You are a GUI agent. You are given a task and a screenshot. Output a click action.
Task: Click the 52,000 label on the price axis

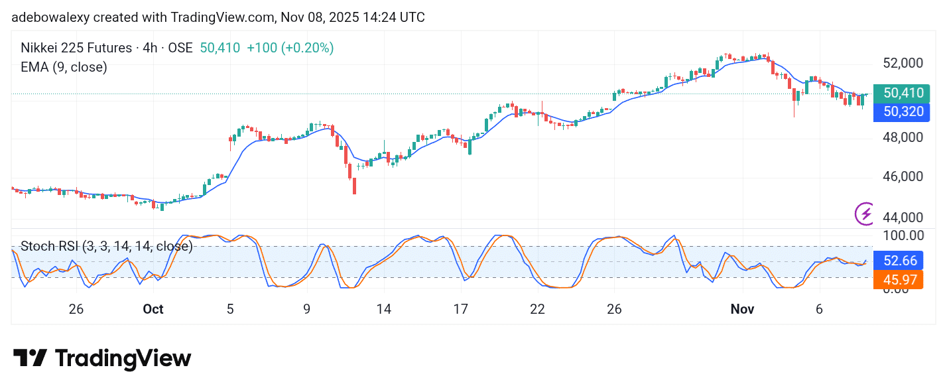[x=905, y=63]
